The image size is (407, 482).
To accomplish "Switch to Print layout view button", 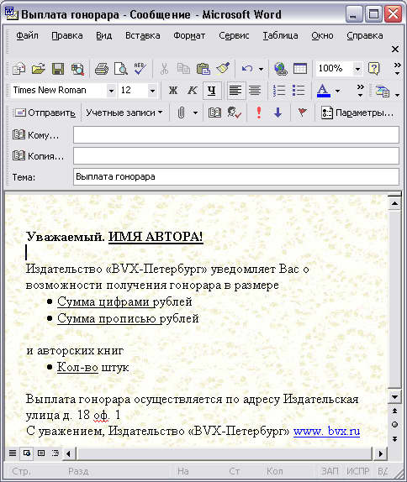I will [x=41, y=453].
